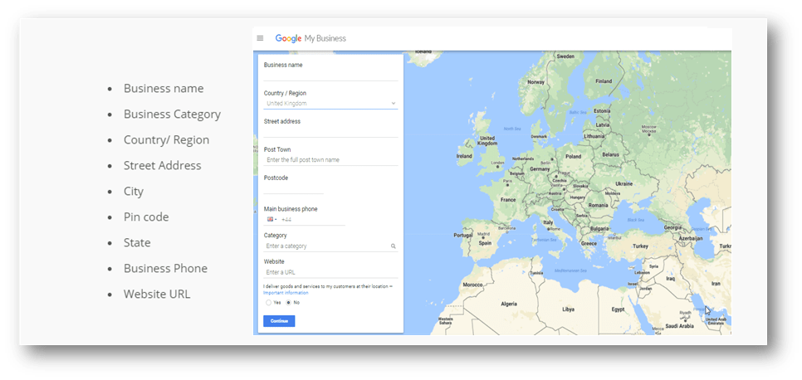
Task: Click the Main business phone number field
Action: 312,220
